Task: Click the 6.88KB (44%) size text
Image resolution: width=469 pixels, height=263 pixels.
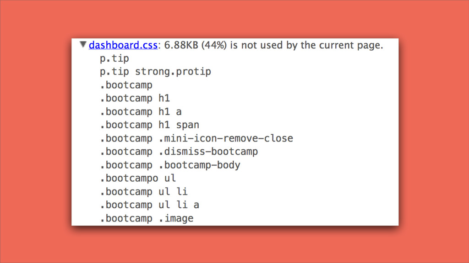Action: click(x=195, y=45)
